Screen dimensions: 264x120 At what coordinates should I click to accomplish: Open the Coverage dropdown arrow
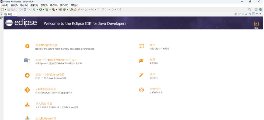coord(50,10)
